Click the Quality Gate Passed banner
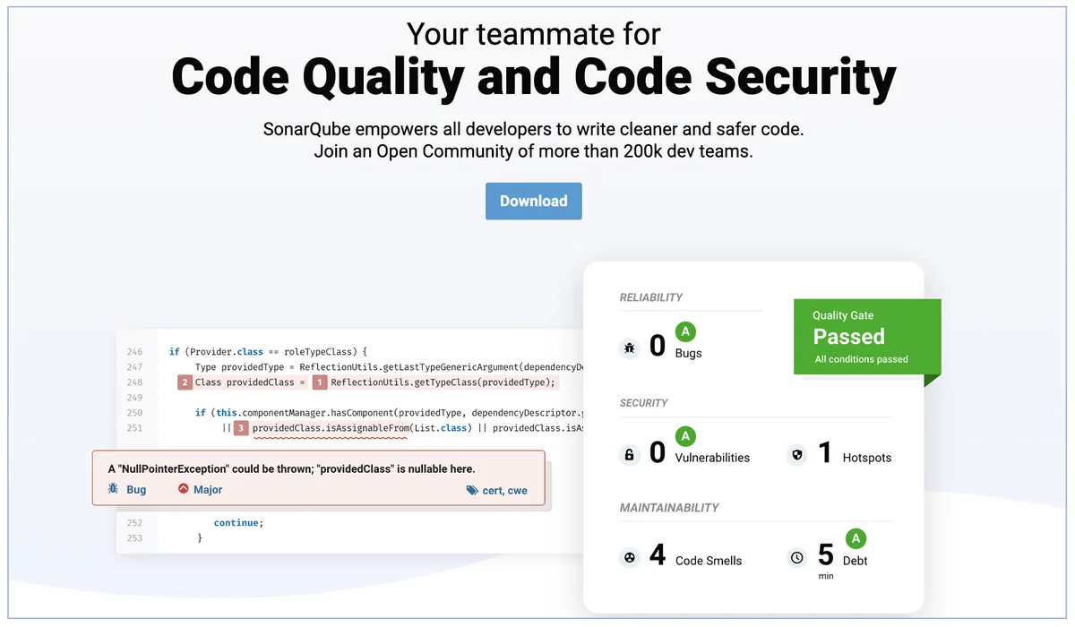The width and height of the screenshot is (1075, 627). point(867,337)
